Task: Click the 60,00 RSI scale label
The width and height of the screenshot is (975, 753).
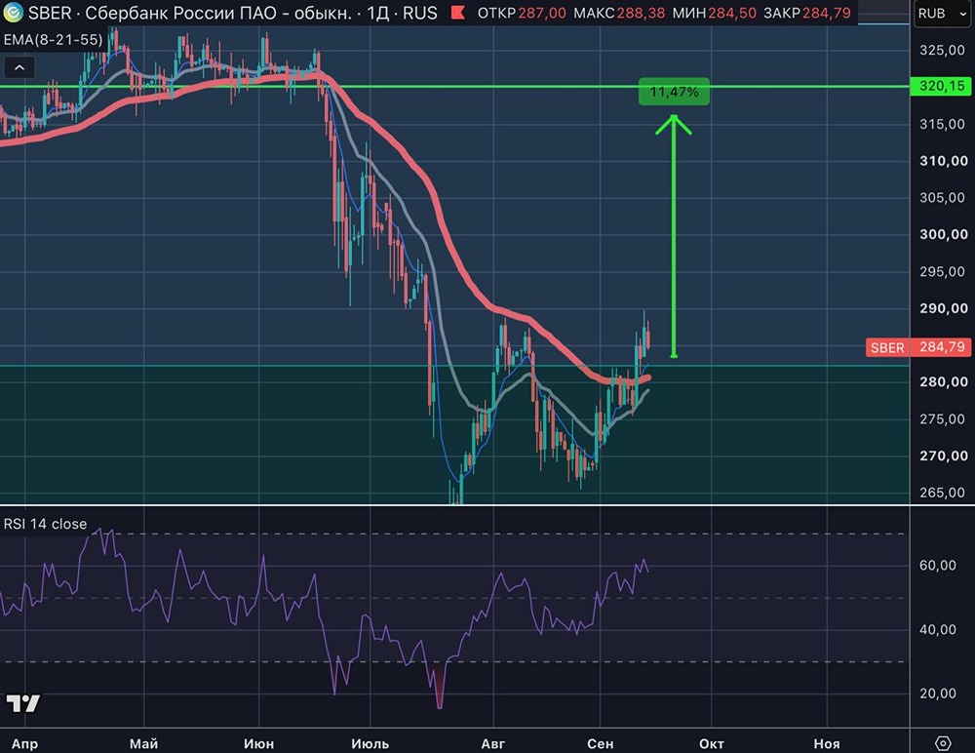Action: click(938, 565)
